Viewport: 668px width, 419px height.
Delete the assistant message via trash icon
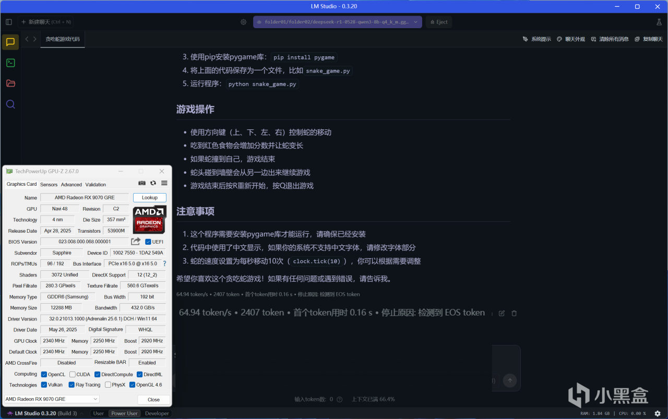[x=514, y=313]
